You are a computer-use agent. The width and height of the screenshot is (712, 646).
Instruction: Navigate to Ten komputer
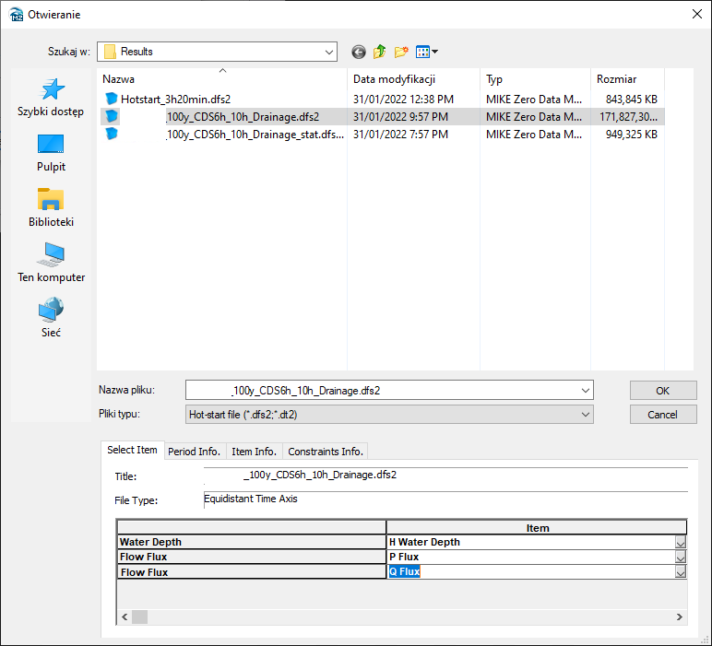pyautogui.click(x=51, y=264)
